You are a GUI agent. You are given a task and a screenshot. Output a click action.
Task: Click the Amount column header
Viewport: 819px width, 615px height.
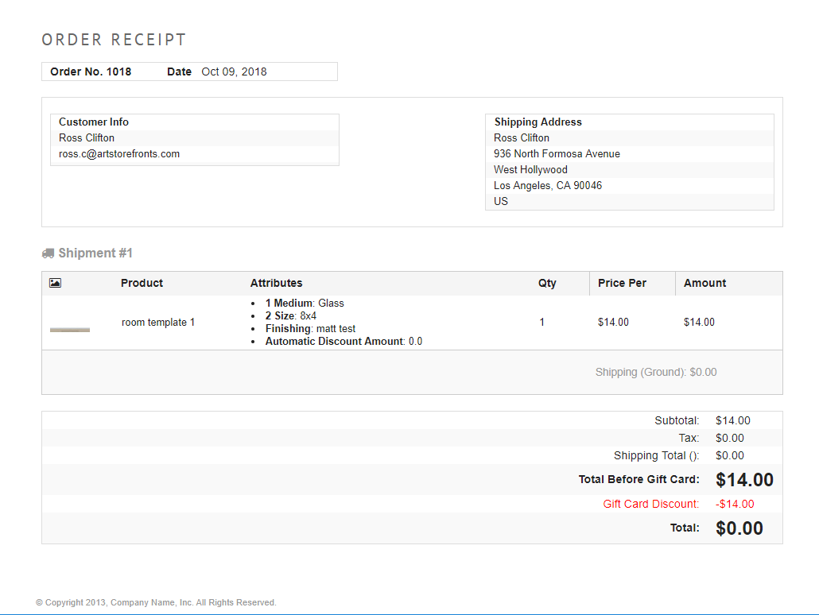point(704,283)
